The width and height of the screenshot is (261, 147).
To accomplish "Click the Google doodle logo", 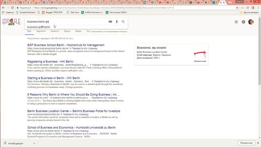I will (x=11, y=22).
